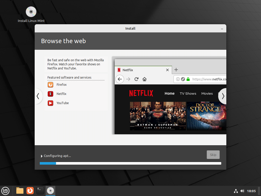Click the YouTube icon in featured software
The height and width of the screenshot is (196, 261).
(50, 103)
